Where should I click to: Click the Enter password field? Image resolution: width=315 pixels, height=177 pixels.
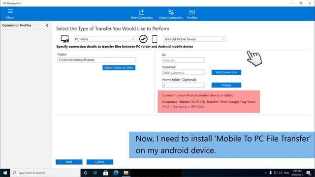pyautogui.click(x=183, y=72)
